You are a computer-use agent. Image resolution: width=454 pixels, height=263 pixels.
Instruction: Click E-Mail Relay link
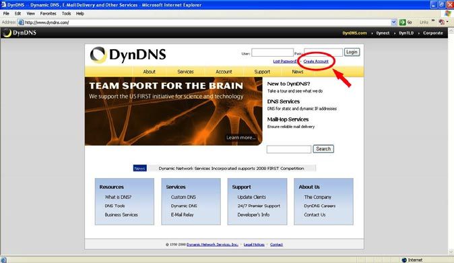[x=182, y=215]
